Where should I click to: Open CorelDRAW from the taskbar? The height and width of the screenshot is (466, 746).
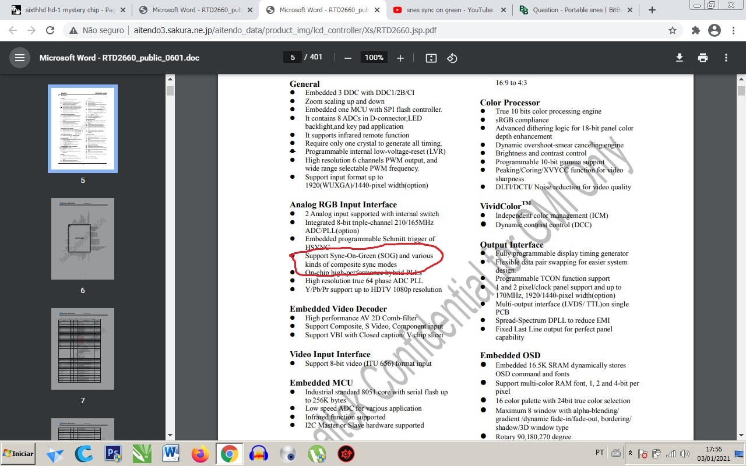point(142,454)
